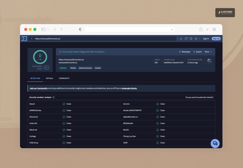
Task: Click the www.publicrecords.us domain text
Action: pyautogui.click(x=68, y=63)
